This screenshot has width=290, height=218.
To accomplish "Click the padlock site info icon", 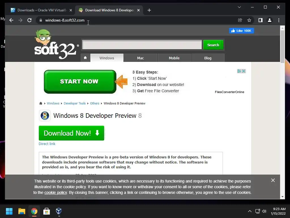I will pos(41,20).
